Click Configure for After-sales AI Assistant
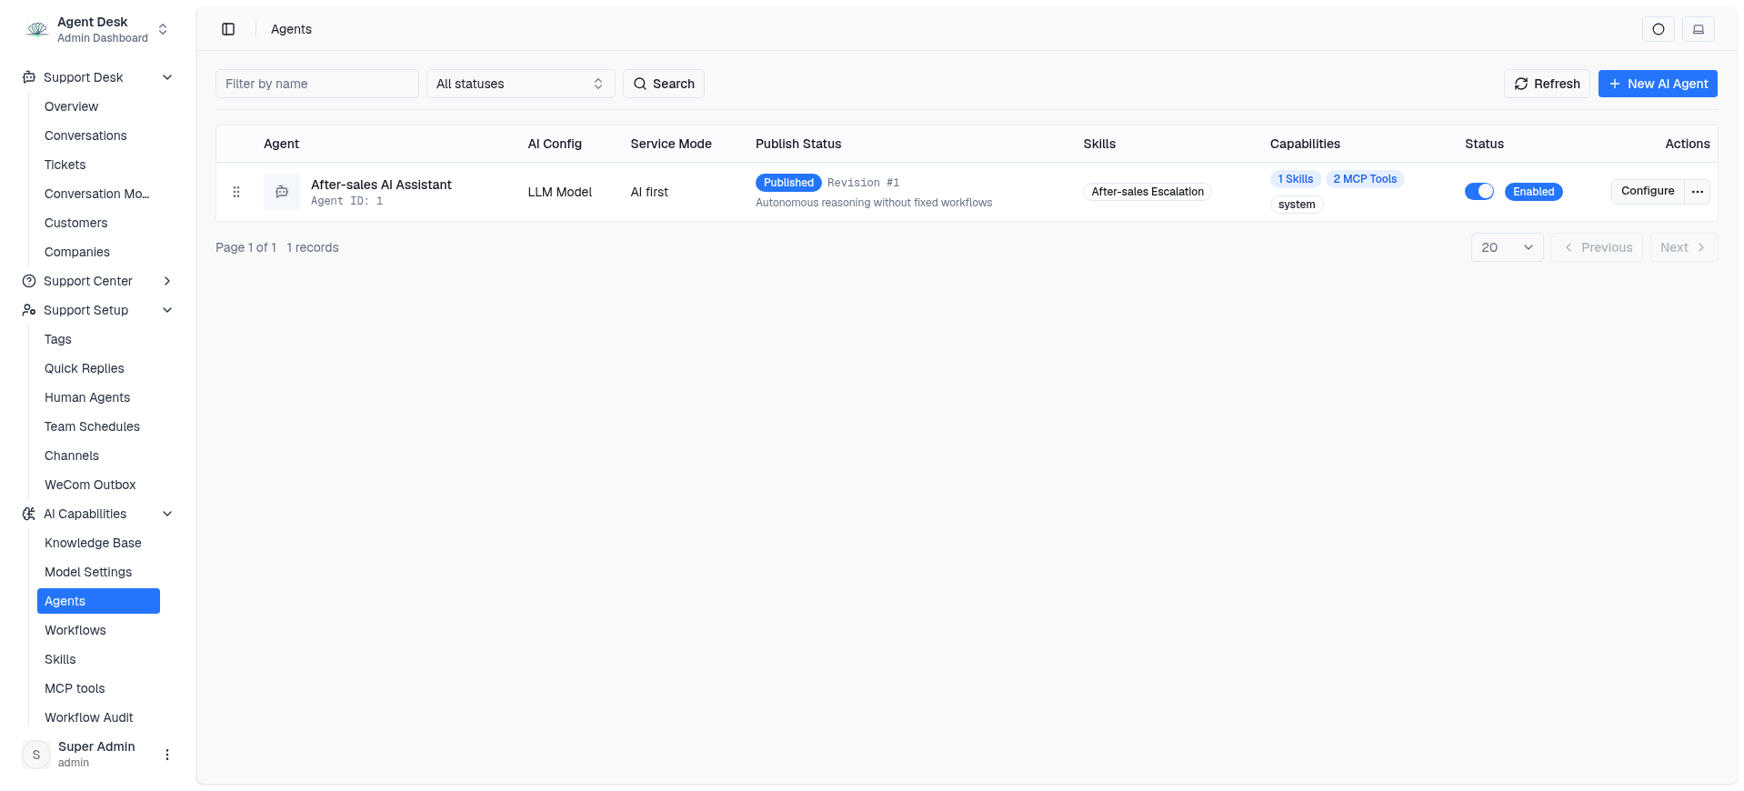 [1648, 191]
